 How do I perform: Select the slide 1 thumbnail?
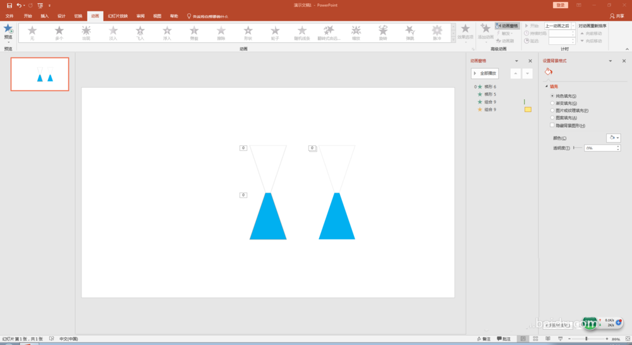40,74
